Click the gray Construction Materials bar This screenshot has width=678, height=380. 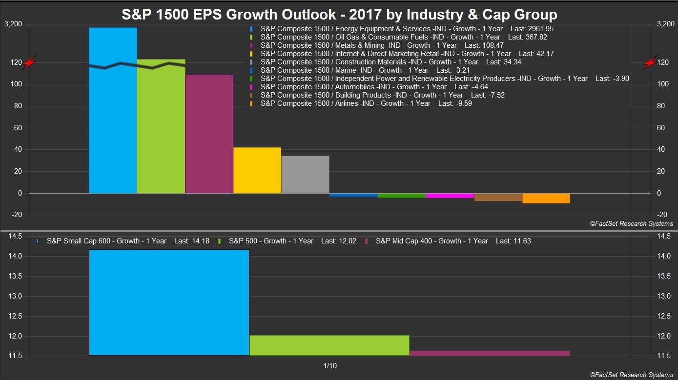(x=306, y=175)
